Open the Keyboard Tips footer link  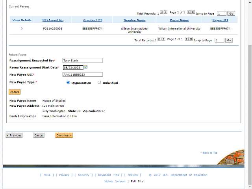(108, 175)
